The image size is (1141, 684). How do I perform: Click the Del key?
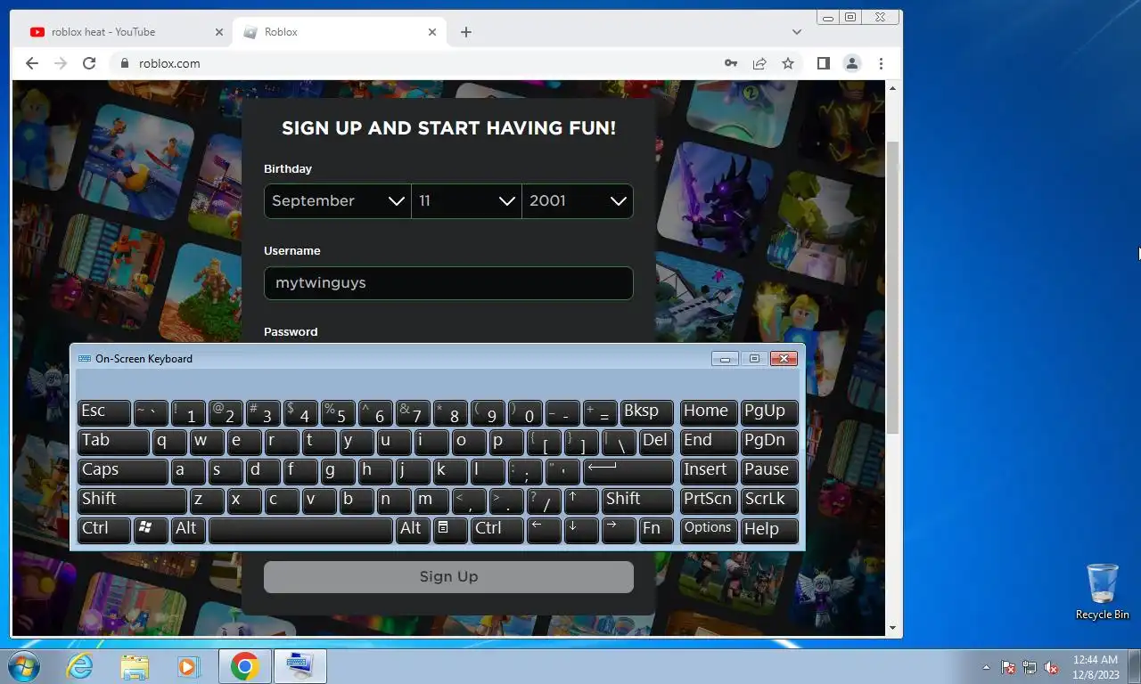(656, 442)
